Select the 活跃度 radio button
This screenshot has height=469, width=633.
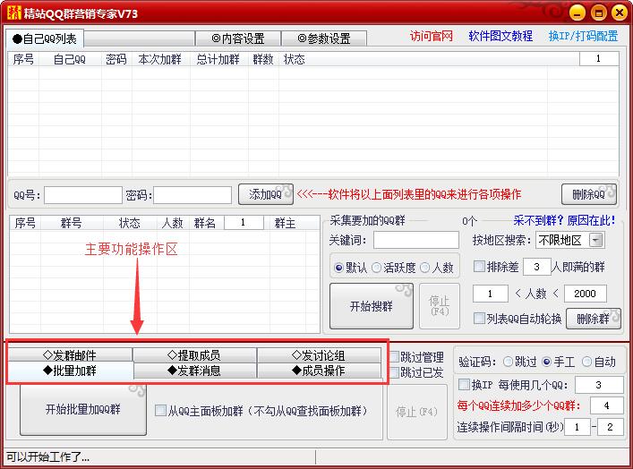pos(376,268)
